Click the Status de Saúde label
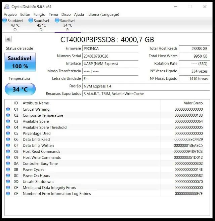The width and height of the screenshot is (215, 221). pyautogui.click(x=19, y=48)
